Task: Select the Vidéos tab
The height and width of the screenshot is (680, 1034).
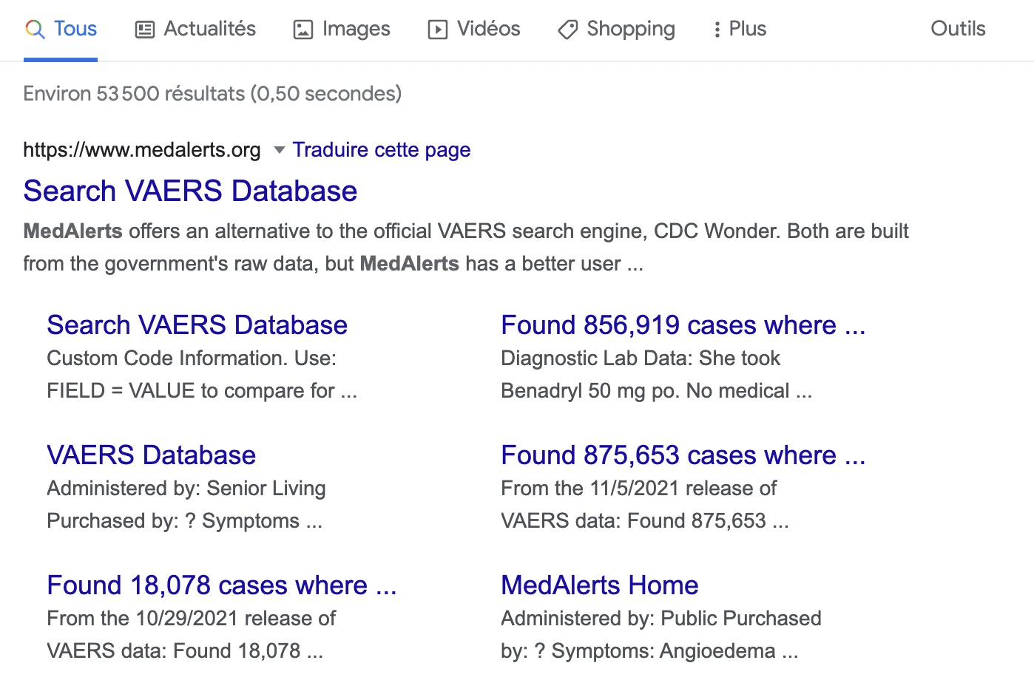Action: click(x=488, y=29)
